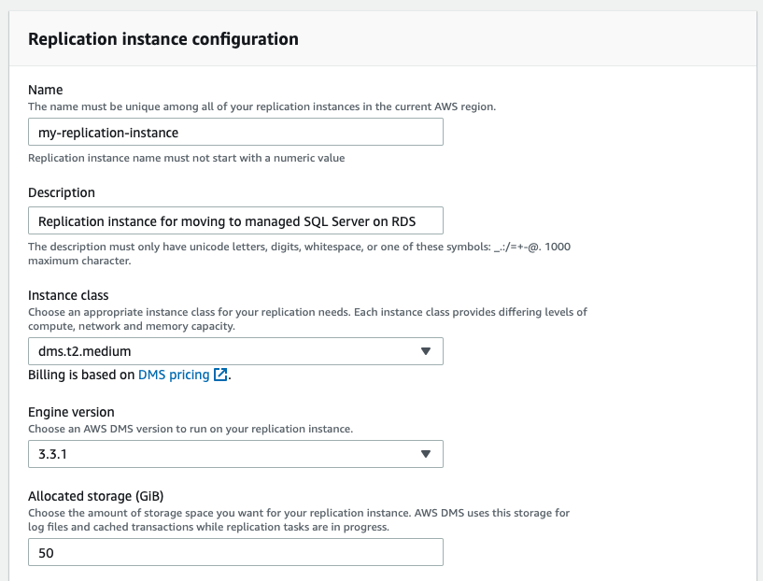Expand the dms.t2.medium instance class selector
The image size is (763, 581).
click(x=235, y=351)
